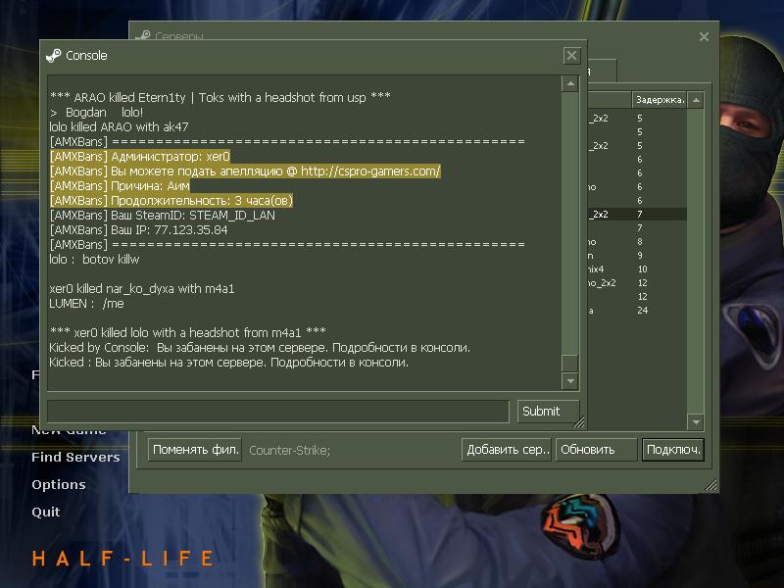This screenshot has width=784, height=588.
Task: Focus the console command input field
Action: point(278,412)
